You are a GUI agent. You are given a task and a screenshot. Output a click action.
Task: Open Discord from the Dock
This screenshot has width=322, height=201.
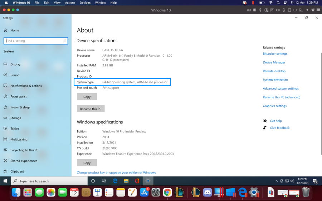pyautogui.click(x=208, y=192)
